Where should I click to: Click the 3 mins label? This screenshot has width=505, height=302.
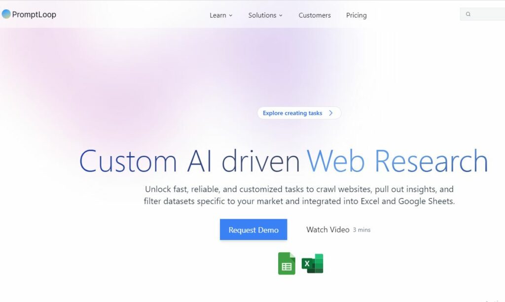361,230
